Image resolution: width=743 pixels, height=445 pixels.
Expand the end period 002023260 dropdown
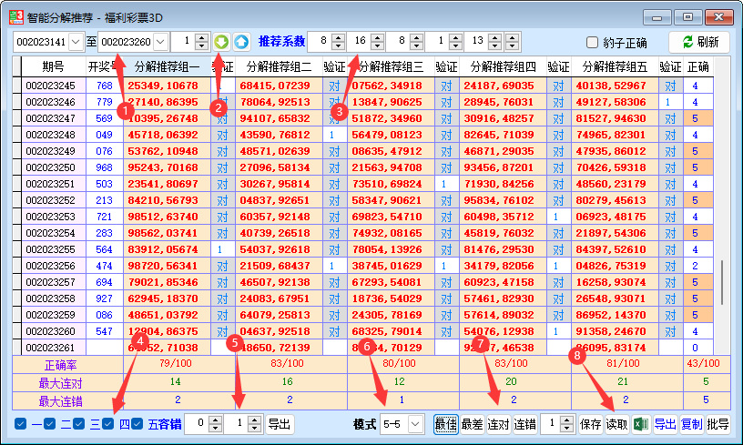click(x=160, y=42)
